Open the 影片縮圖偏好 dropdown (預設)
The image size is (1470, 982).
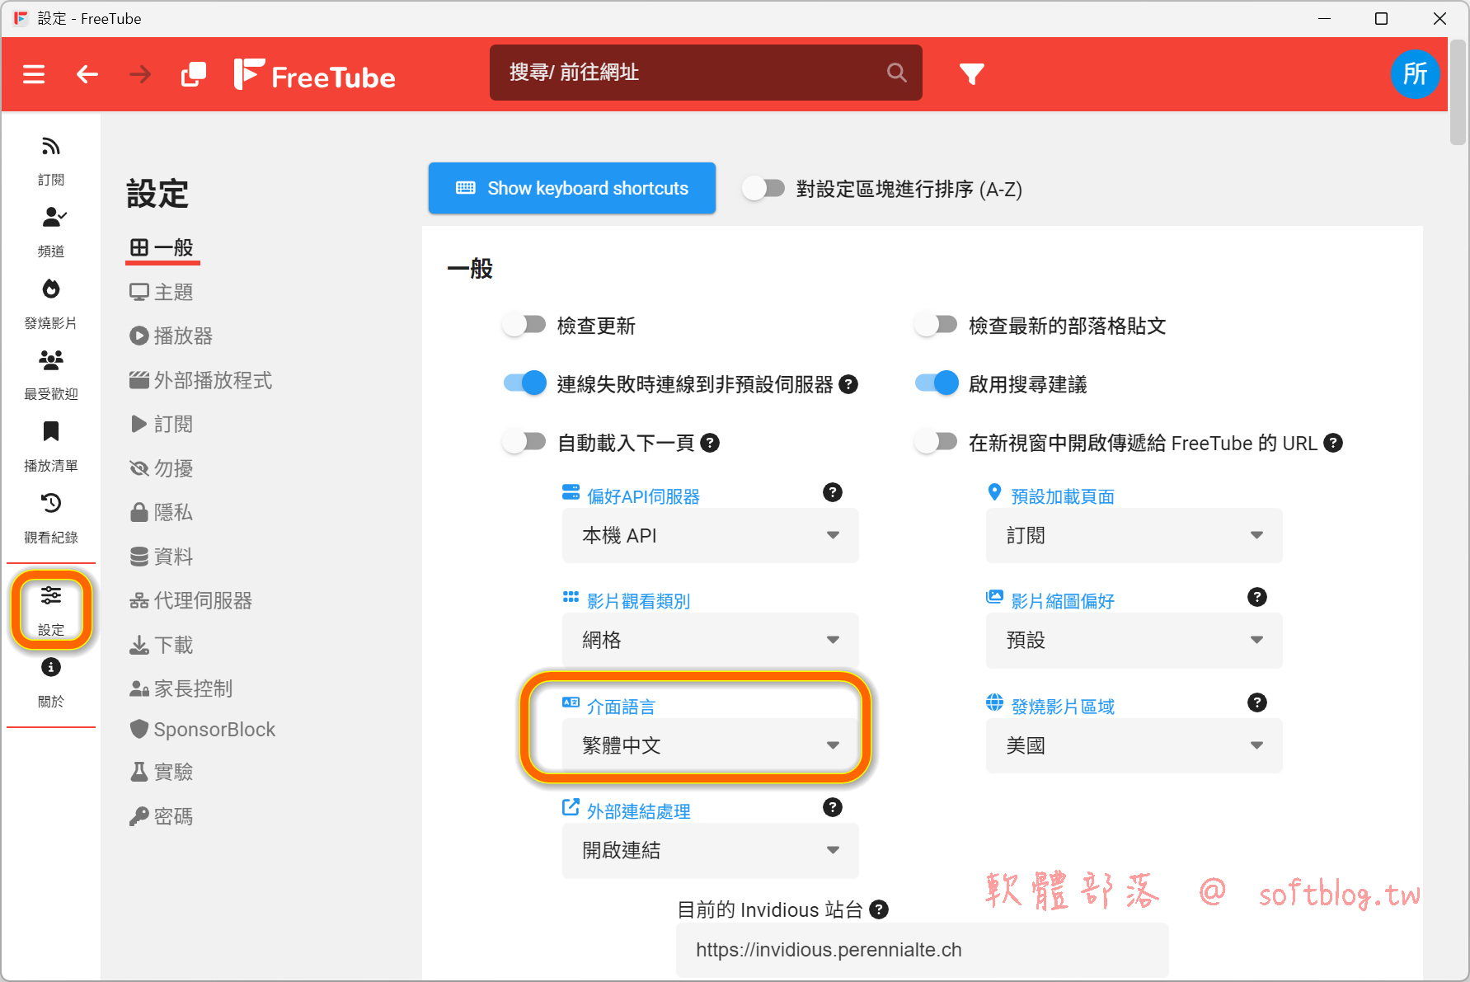[x=1134, y=641]
